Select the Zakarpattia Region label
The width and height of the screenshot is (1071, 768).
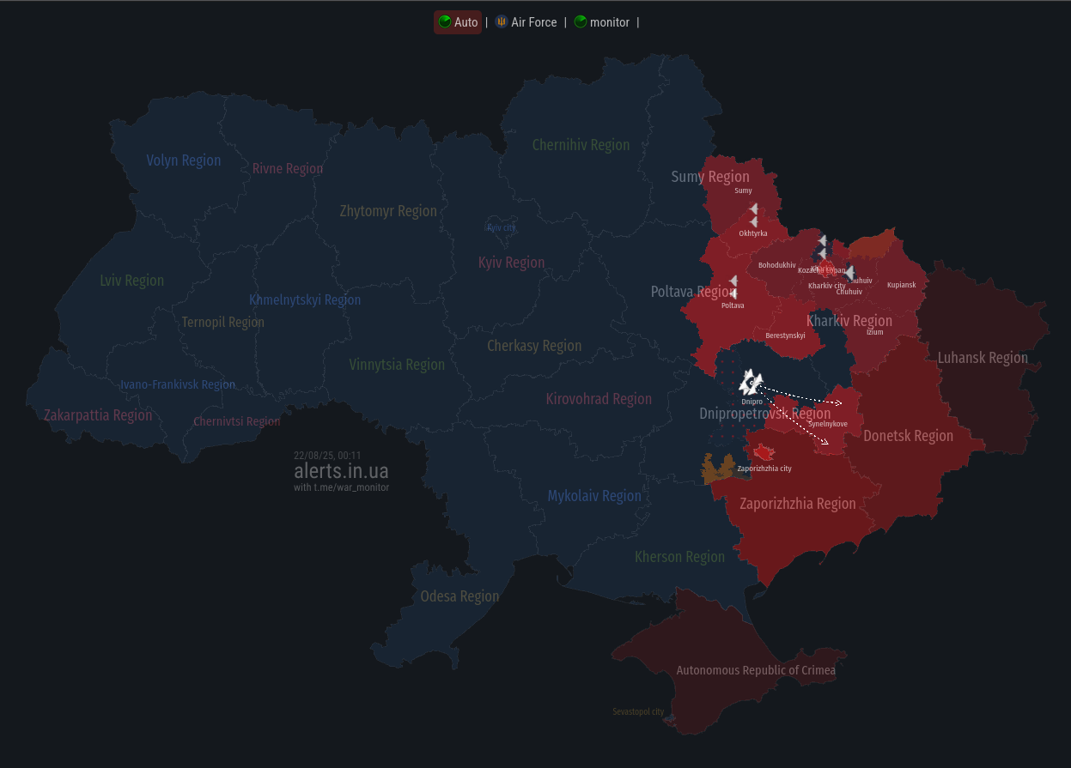coord(98,415)
